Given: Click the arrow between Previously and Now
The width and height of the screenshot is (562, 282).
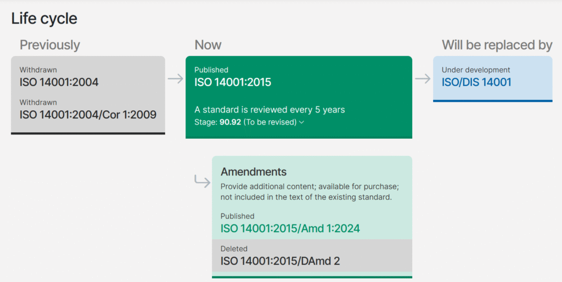Looking at the screenshot, I should [175, 78].
